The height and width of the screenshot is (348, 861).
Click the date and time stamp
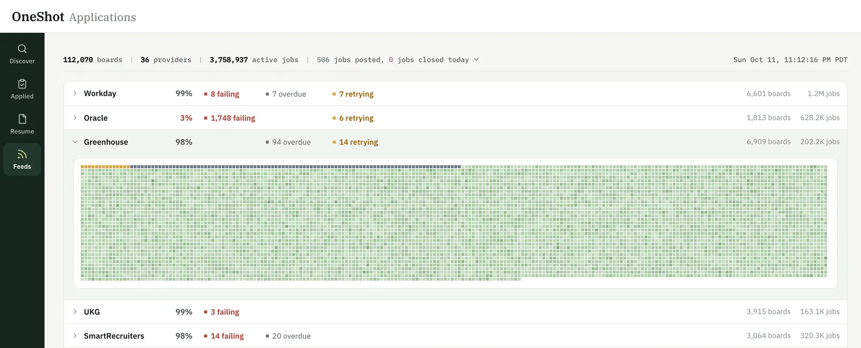[x=790, y=60]
